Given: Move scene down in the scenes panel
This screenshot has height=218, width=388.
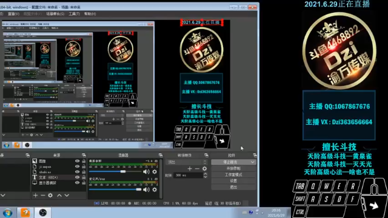Looking at the screenshot, I should click(2, 195).
